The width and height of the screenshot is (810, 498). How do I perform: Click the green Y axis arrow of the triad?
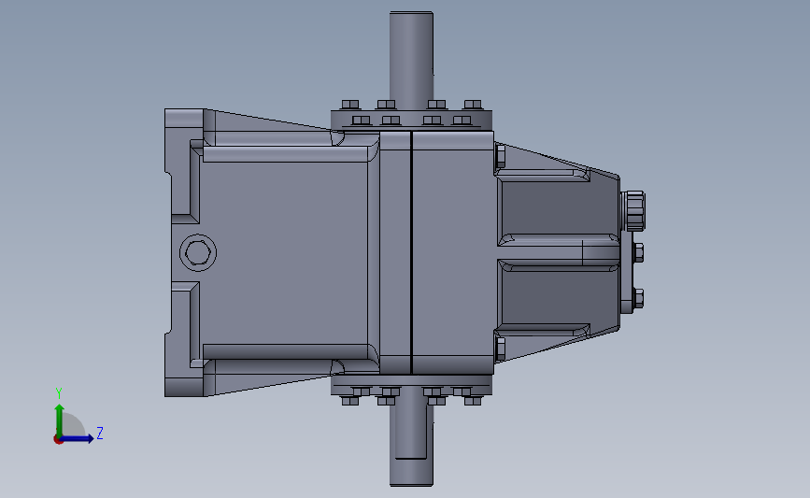pos(60,420)
